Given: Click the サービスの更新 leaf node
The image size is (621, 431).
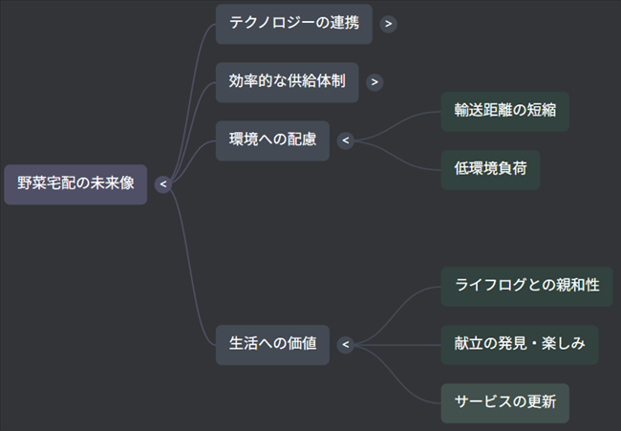Looking at the screenshot, I should tap(505, 402).
